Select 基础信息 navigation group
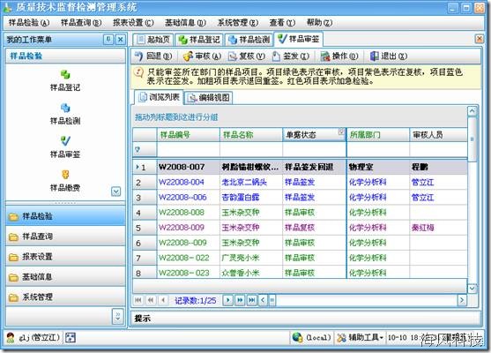 coord(65,277)
